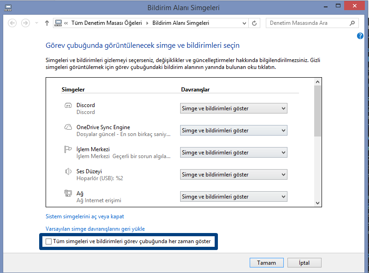Image resolution: width=369 pixels, height=273 pixels.
Task: Enable always show all icons checkbox
Action: click(x=49, y=241)
